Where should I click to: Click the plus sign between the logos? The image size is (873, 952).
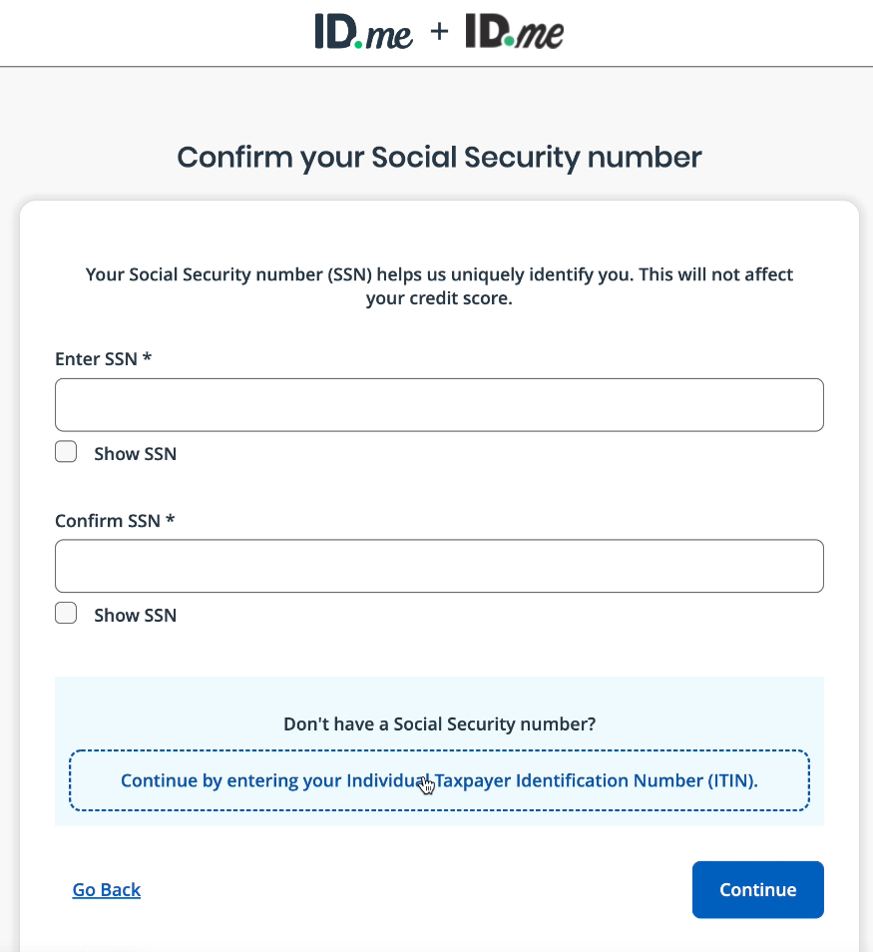439,33
